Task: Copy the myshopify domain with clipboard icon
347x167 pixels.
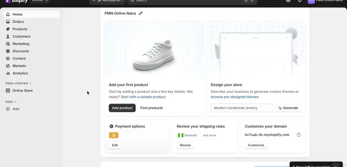Action: (x=298, y=135)
